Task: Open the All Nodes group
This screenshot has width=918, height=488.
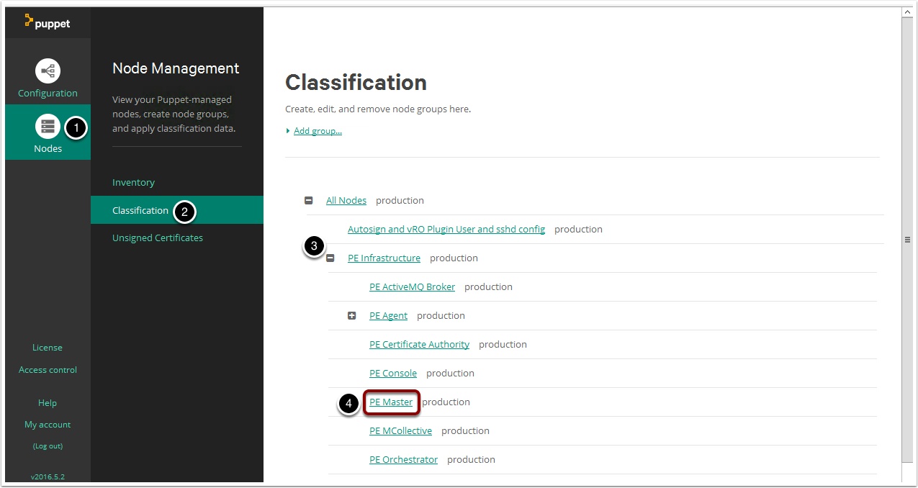Action: tap(346, 201)
